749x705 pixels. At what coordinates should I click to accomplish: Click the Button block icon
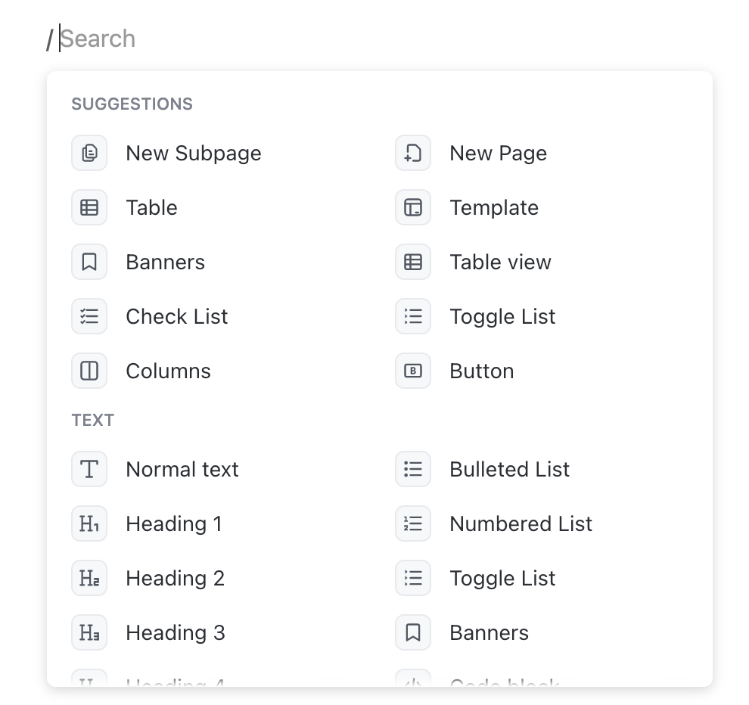coord(413,371)
